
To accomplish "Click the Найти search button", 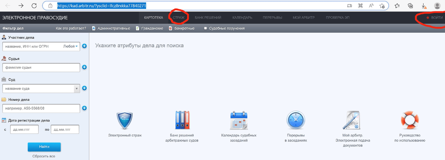I will (x=44, y=147).
